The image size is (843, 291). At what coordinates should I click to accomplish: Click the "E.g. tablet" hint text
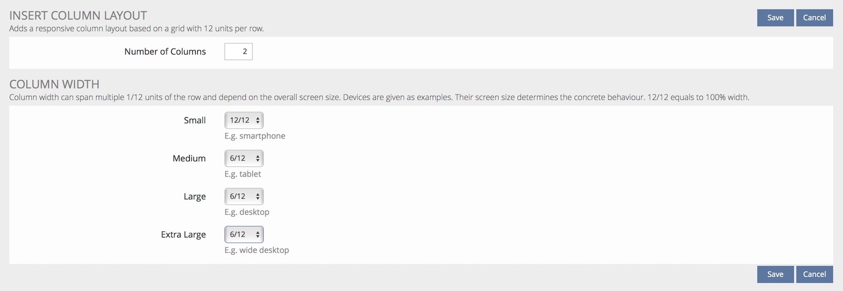click(x=243, y=174)
